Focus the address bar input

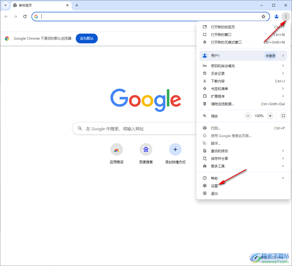tap(150, 17)
